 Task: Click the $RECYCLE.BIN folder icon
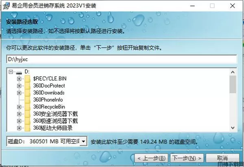click(x=28, y=79)
